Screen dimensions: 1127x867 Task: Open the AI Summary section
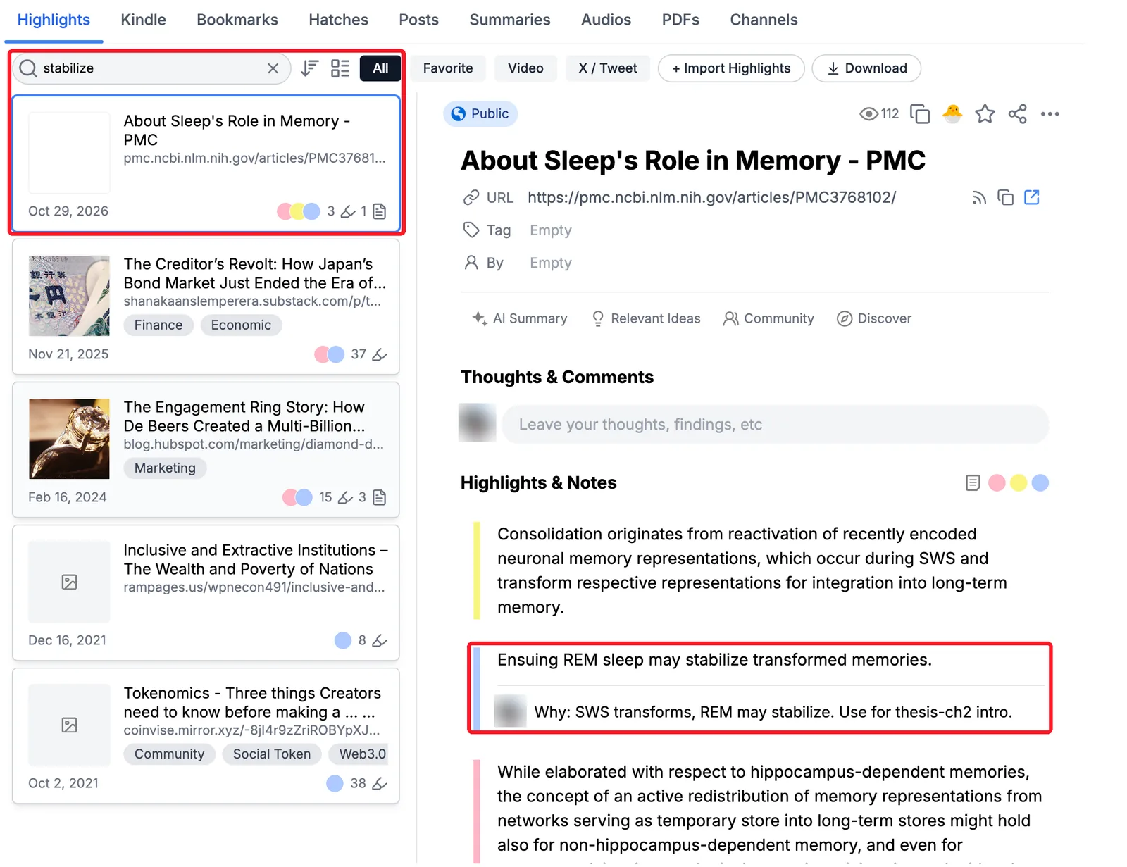[520, 318]
